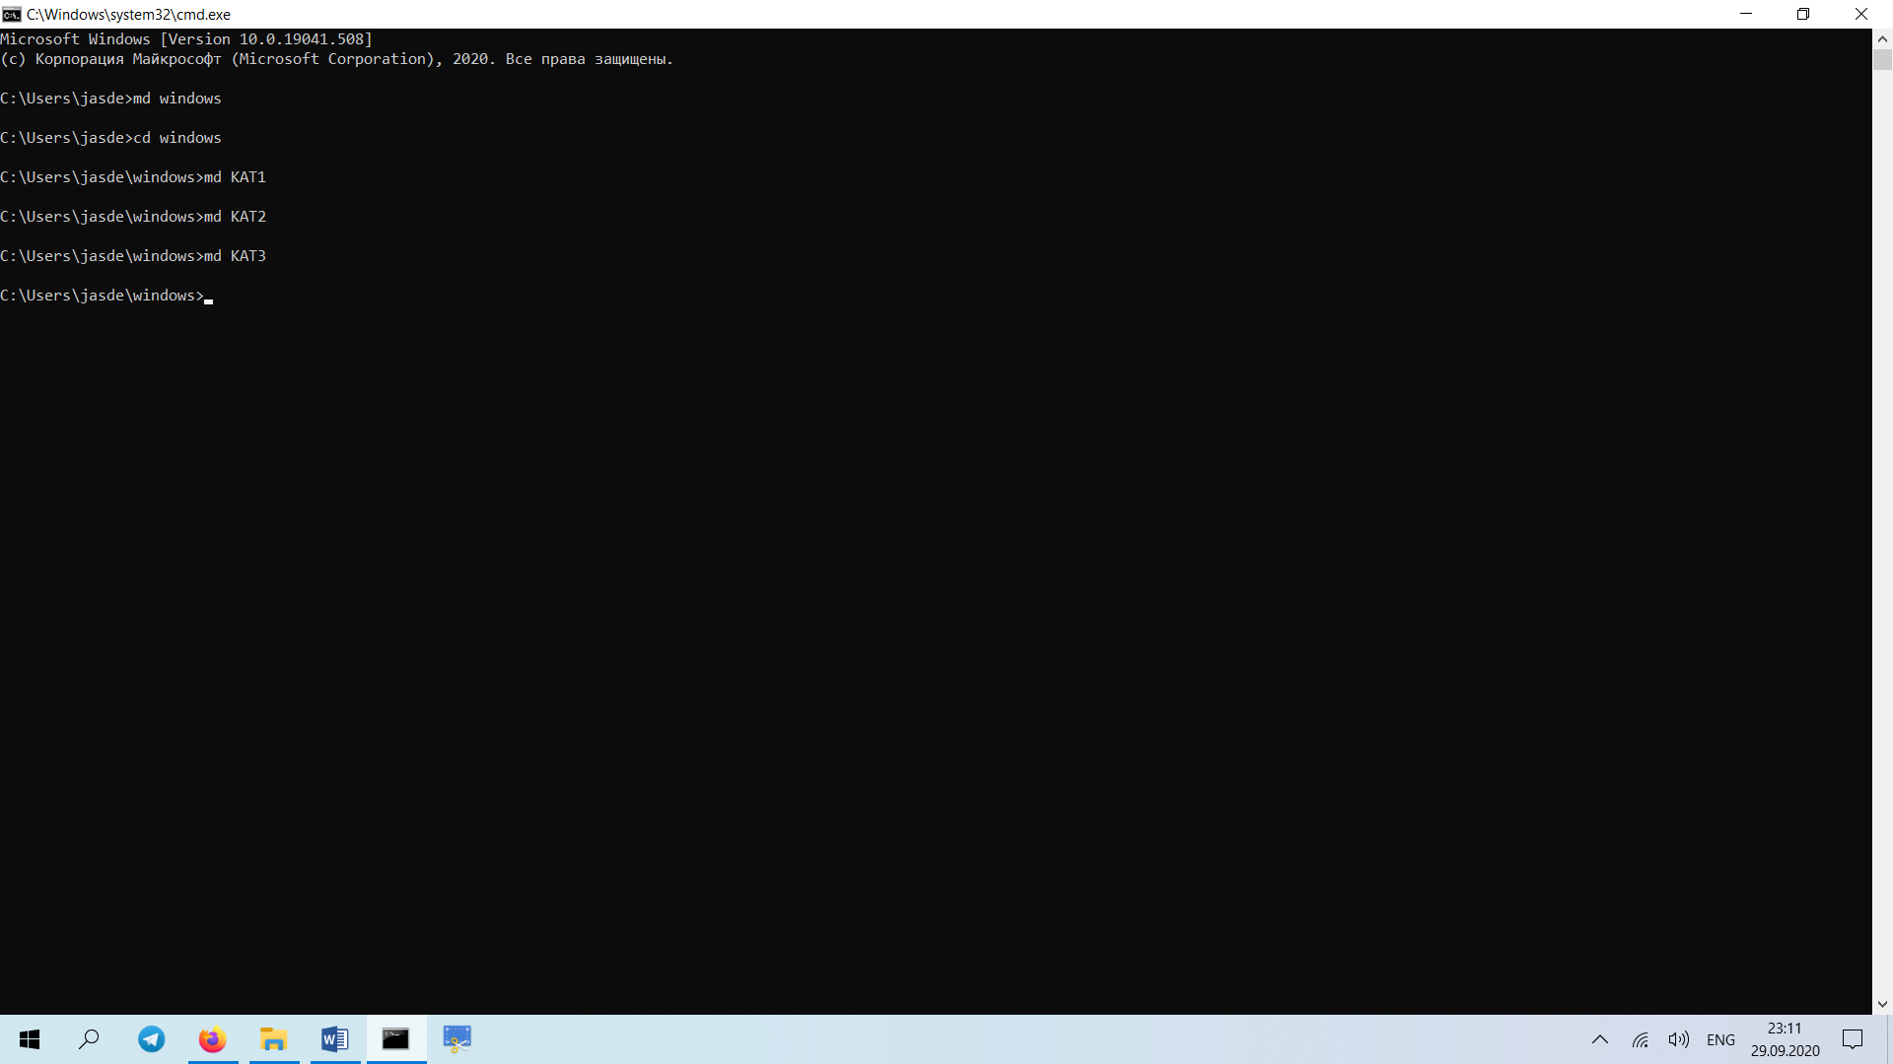Click the vertical scrollbar thumb

(x=1882, y=60)
